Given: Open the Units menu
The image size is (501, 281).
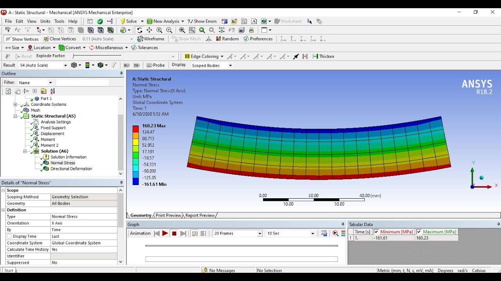Looking at the screenshot, I should pos(45,21).
